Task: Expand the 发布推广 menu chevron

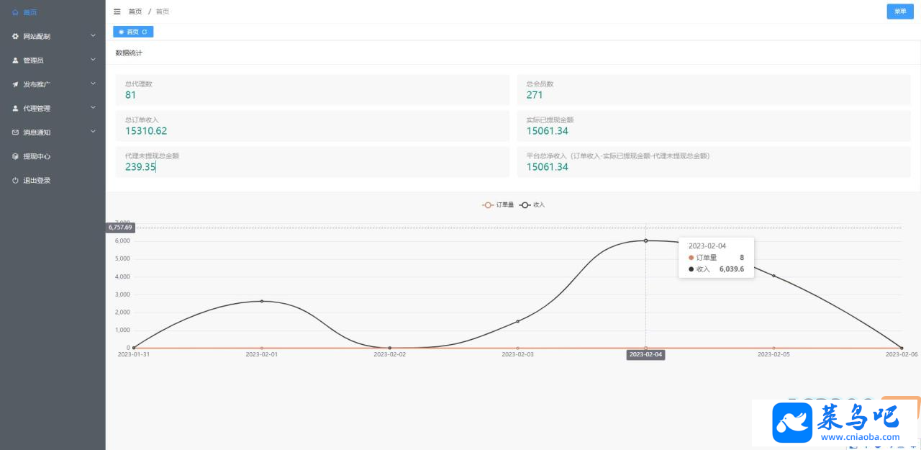Action: pyautogui.click(x=93, y=84)
